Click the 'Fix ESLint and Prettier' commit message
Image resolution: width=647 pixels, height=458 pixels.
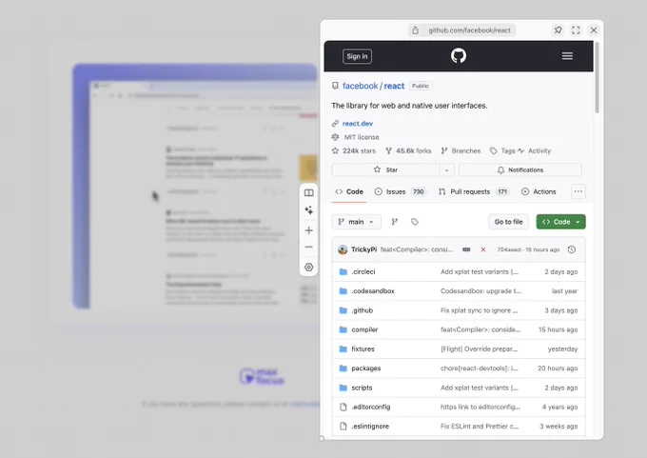tap(479, 427)
